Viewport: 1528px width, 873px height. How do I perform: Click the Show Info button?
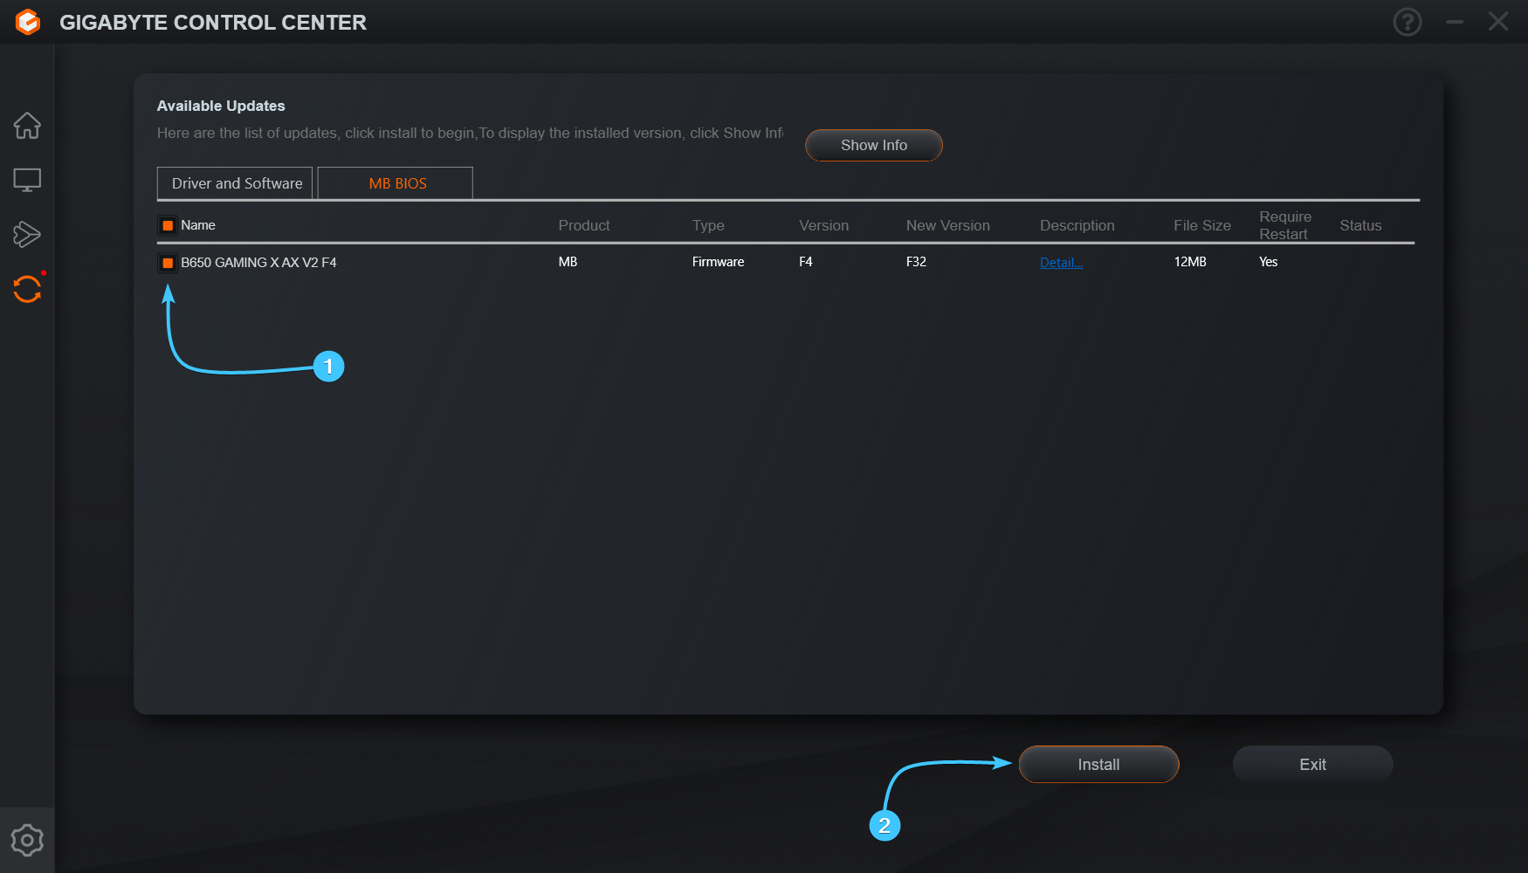point(874,145)
